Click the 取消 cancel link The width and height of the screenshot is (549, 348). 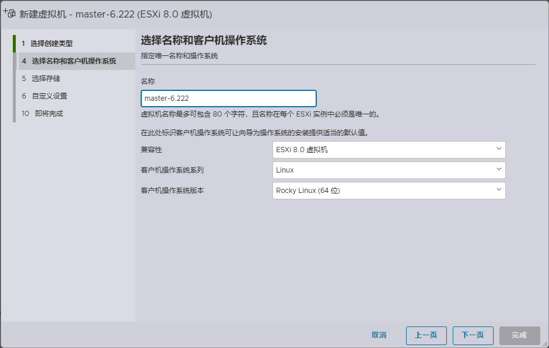(379, 335)
